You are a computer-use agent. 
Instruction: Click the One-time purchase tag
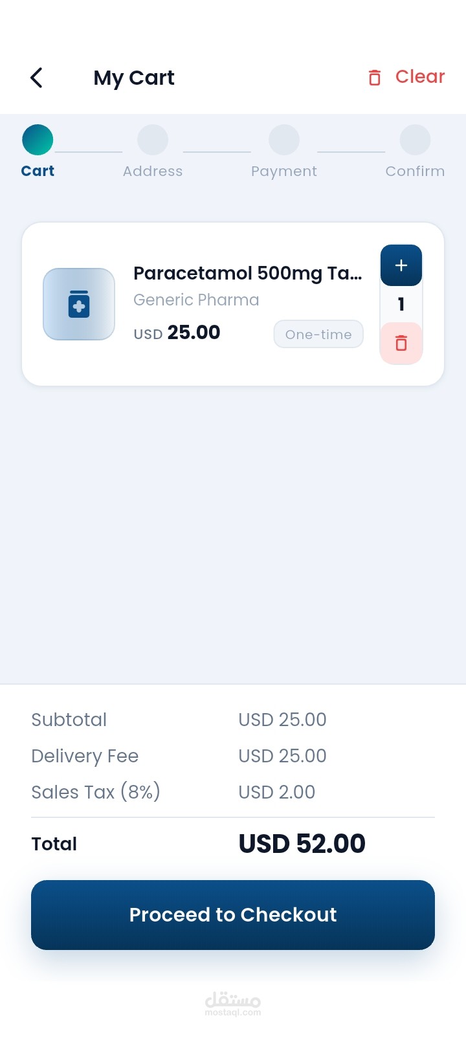pos(318,334)
